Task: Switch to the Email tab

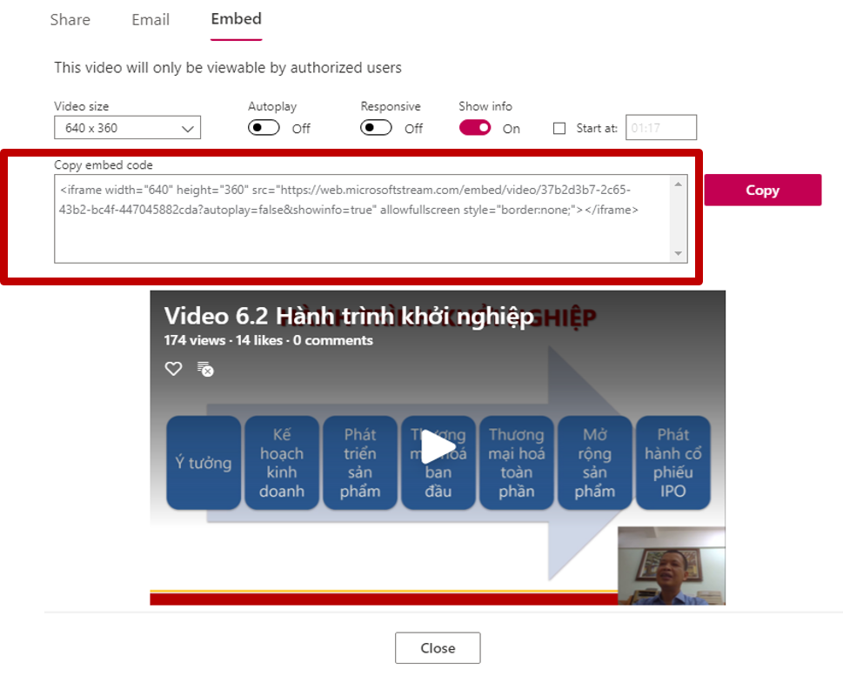Action: click(x=151, y=19)
